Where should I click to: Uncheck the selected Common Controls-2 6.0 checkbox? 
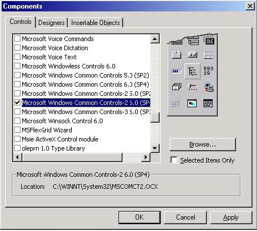[17, 103]
